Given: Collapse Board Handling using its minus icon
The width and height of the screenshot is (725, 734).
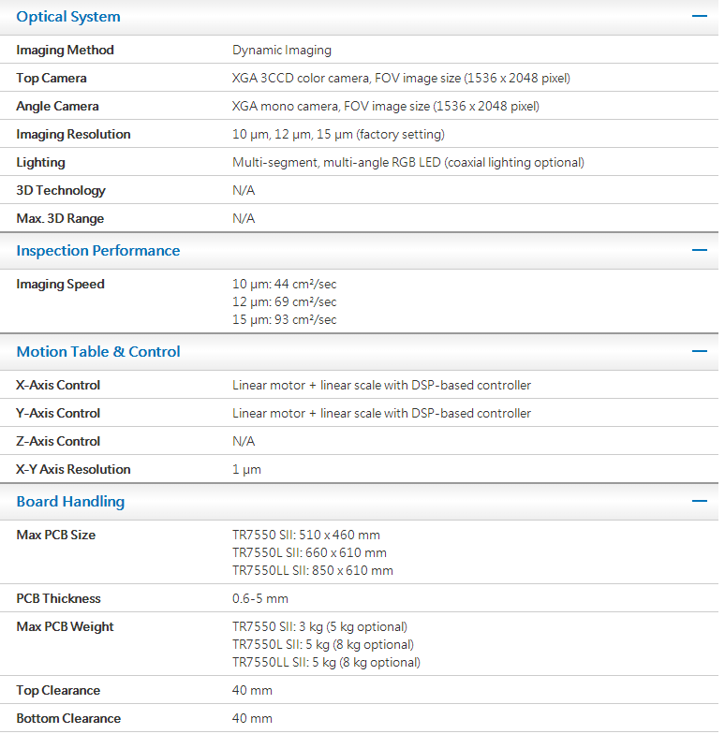Looking at the screenshot, I should (699, 502).
